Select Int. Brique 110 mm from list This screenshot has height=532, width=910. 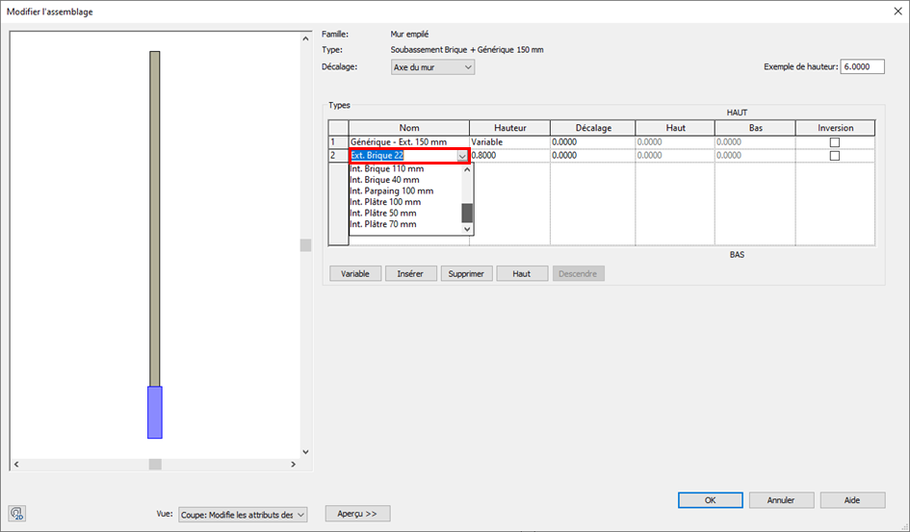tap(386, 169)
